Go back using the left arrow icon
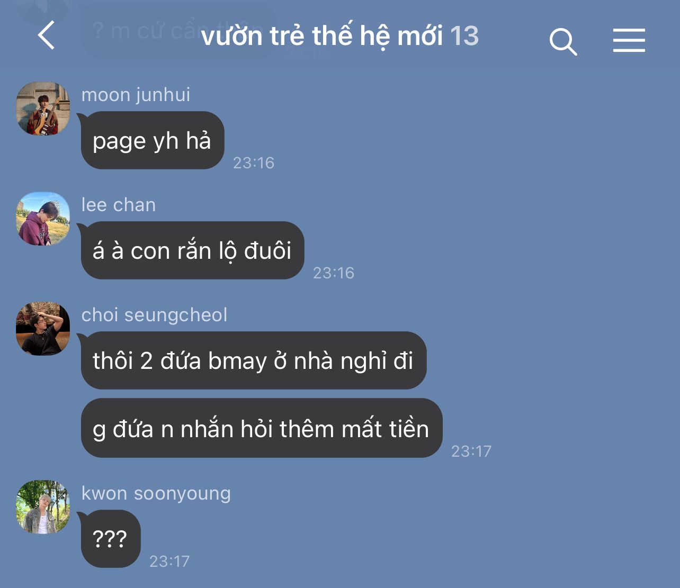 click(46, 35)
